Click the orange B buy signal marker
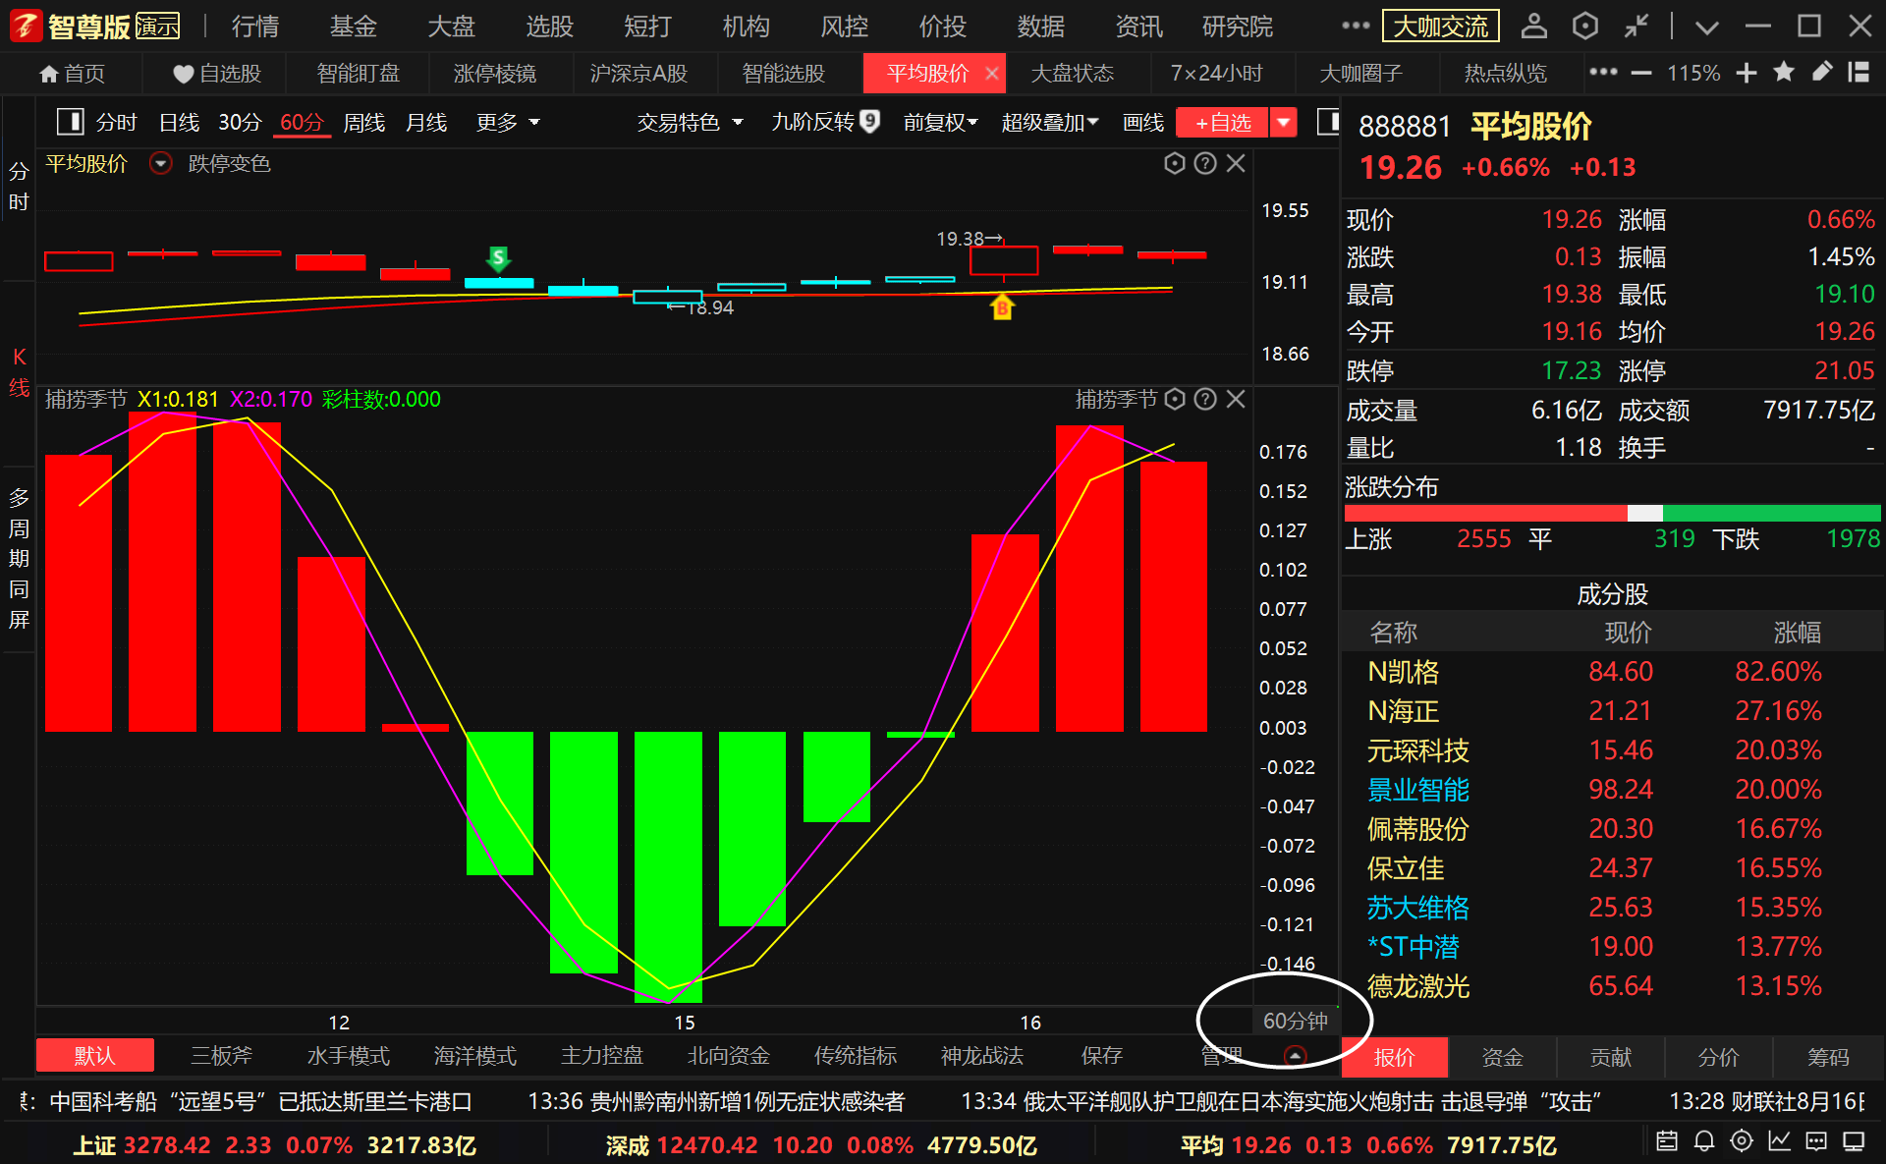1886x1164 pixels. tap(1002, 307)
